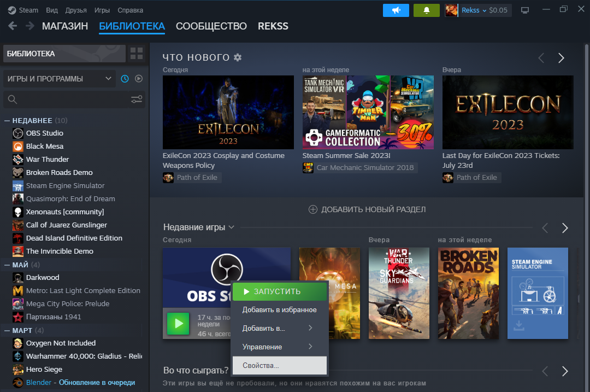Click the БИБЛИОТЕКА home button in sidebar
The width and height of the screenshot is (590, 392).
(x=64, y=54)
